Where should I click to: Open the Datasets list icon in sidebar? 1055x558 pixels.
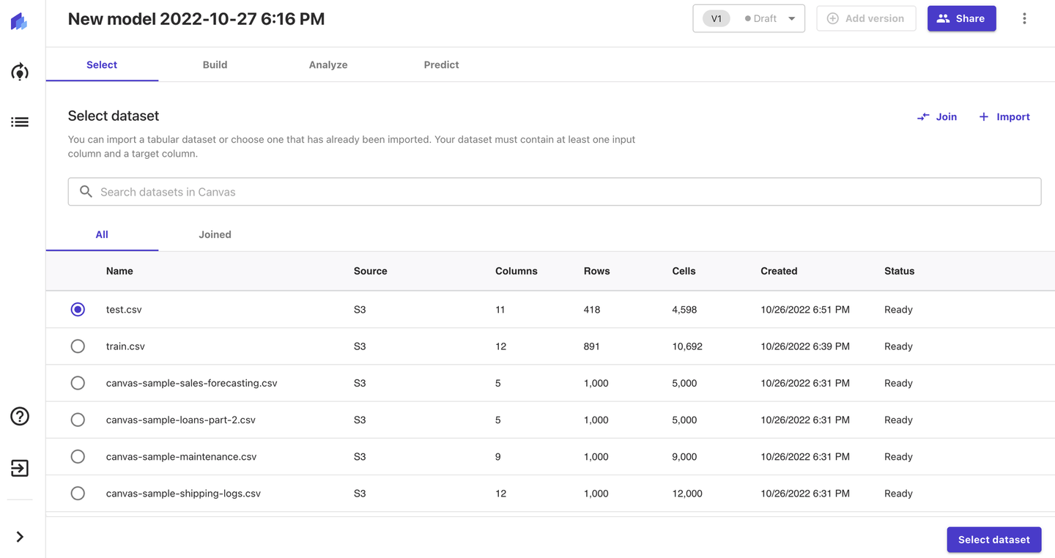20,122
